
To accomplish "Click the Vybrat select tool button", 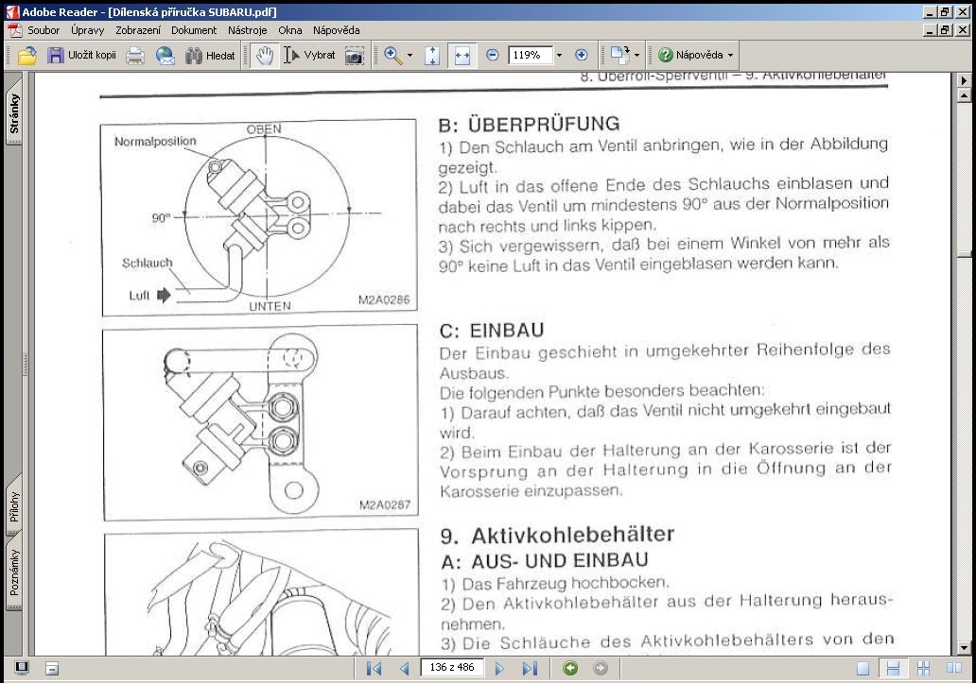I will coord(310,56).
